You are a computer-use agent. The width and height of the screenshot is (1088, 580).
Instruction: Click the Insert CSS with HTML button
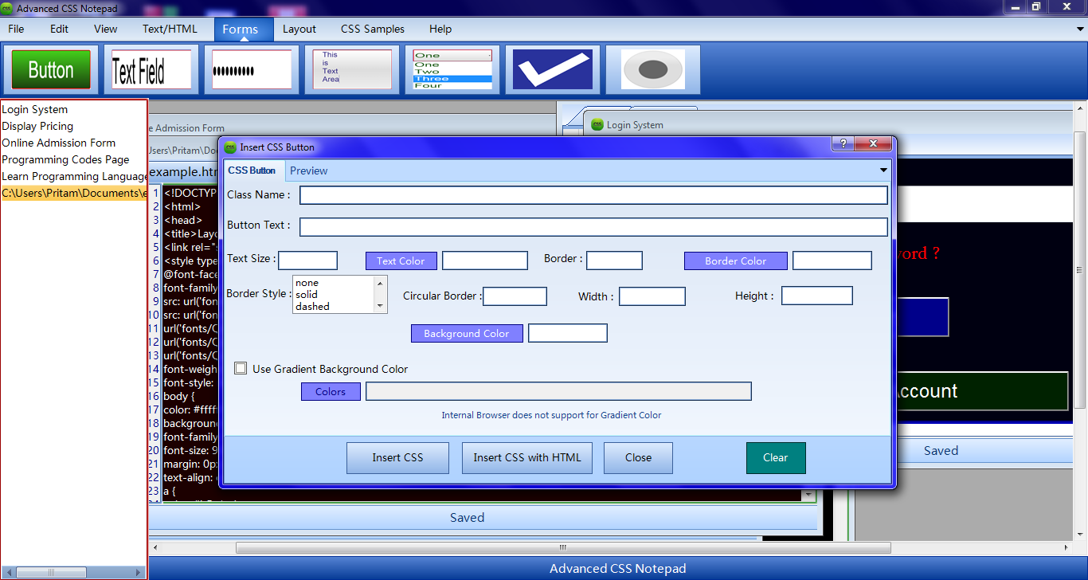526,457
